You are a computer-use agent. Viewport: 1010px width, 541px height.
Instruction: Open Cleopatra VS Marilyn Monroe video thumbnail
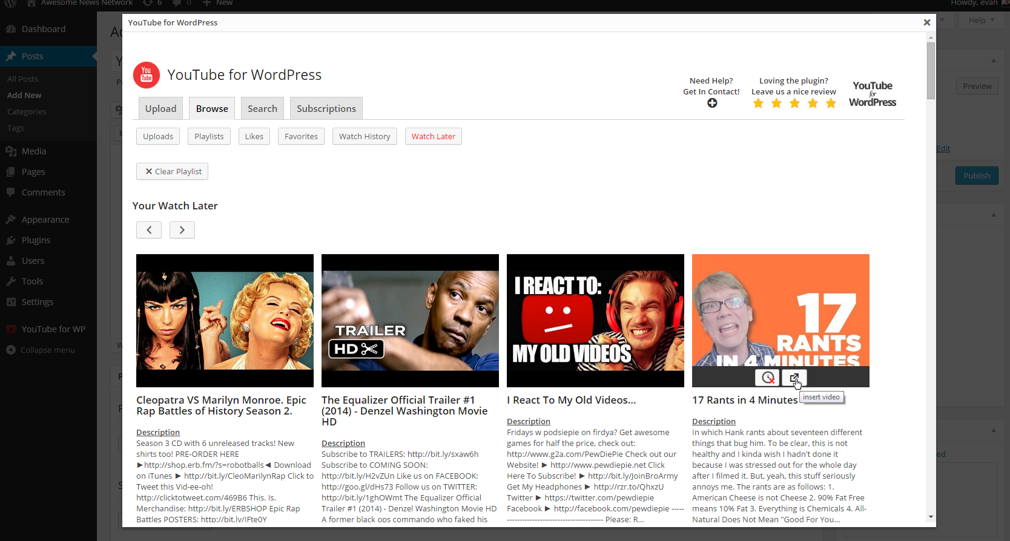(x=225, y=321)
